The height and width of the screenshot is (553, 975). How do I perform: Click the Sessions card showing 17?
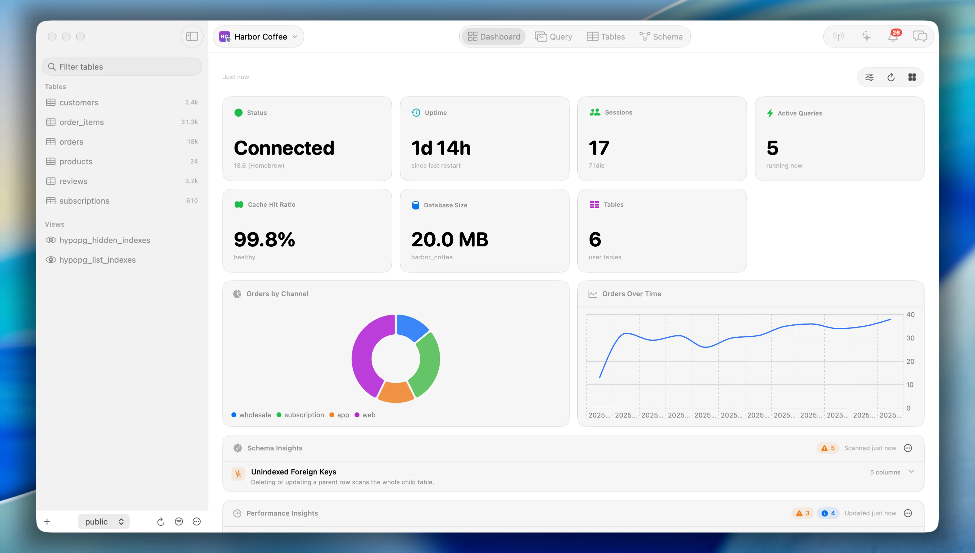pyautogui.click(x=662, y=139)
